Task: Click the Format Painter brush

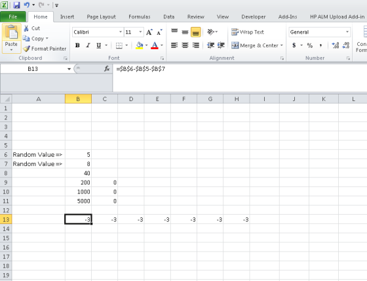Action: click(x=26, y=49)
